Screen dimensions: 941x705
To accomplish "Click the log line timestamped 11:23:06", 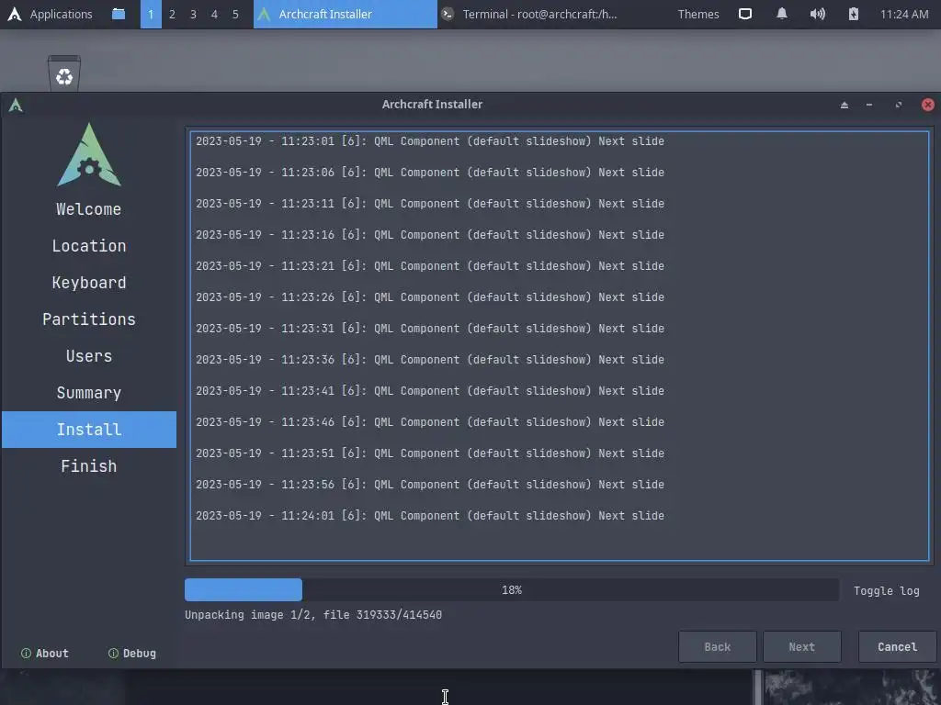I will [430, 173].
